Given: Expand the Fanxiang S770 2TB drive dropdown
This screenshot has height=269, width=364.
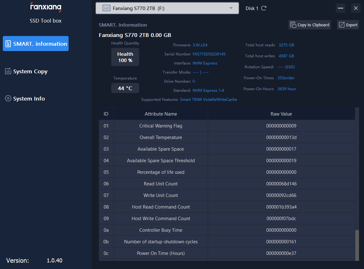Looking at the screenshot, I should pos(167,8).
